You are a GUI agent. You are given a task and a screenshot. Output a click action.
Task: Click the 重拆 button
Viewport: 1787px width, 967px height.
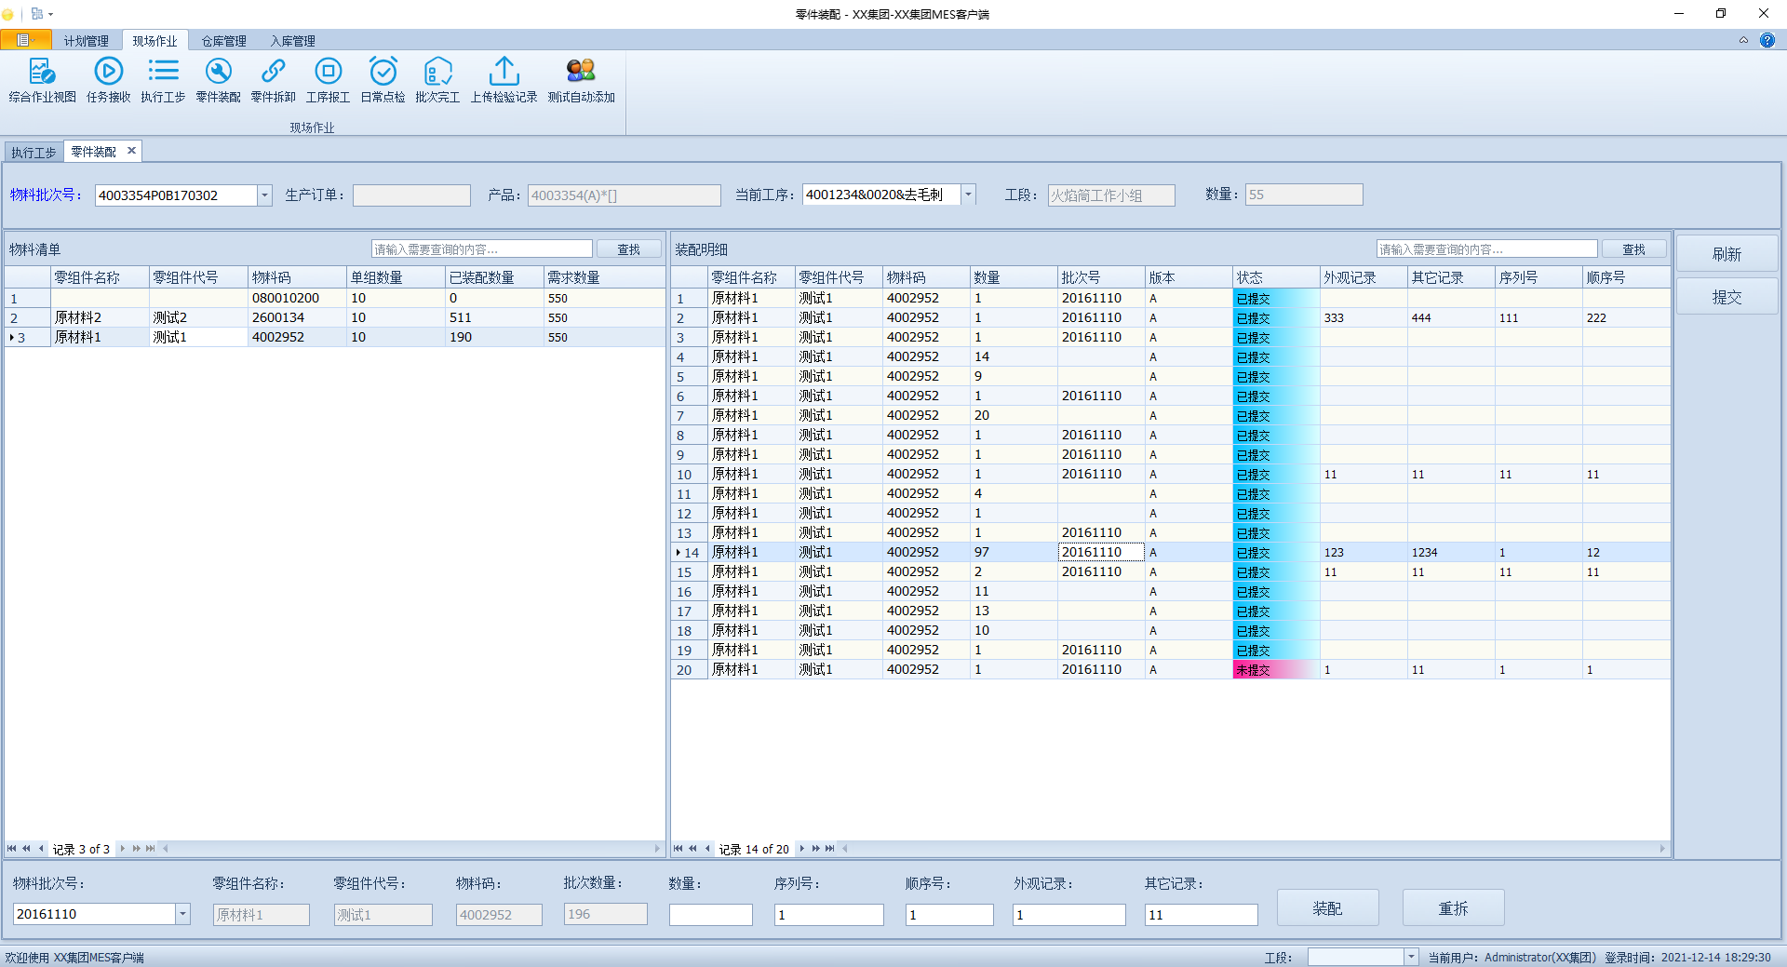coord(1453,908)
